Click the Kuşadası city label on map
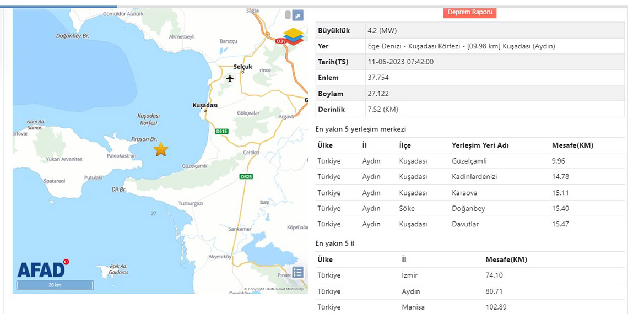628x314 pixels. (205, 105)
